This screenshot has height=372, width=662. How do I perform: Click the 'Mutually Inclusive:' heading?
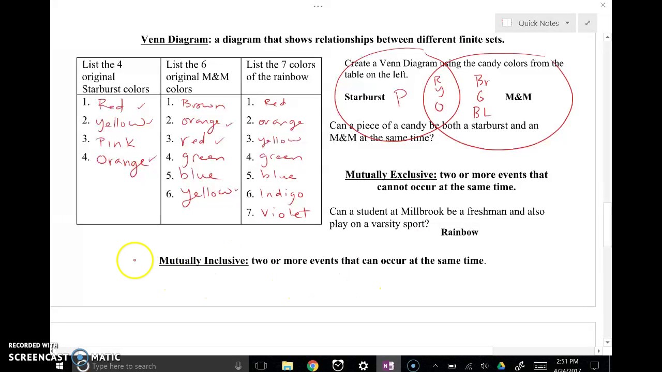204,260
